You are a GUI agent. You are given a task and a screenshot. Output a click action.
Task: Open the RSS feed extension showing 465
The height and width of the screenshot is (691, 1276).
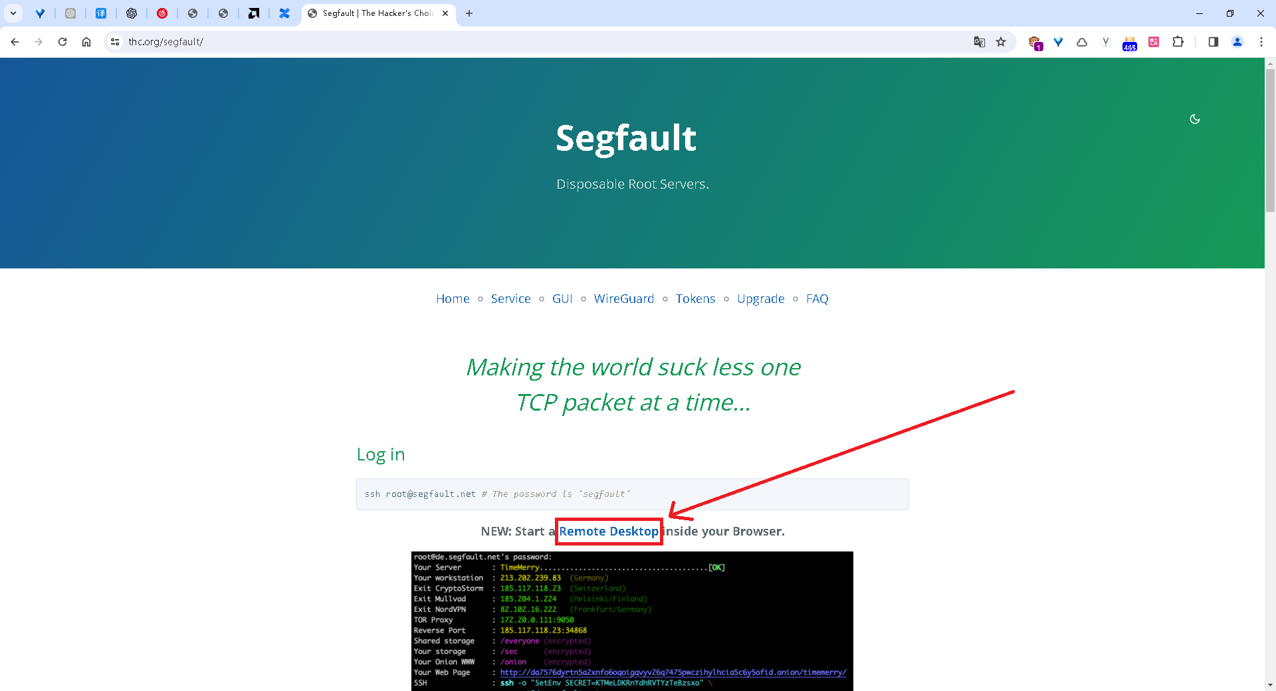1130,43
